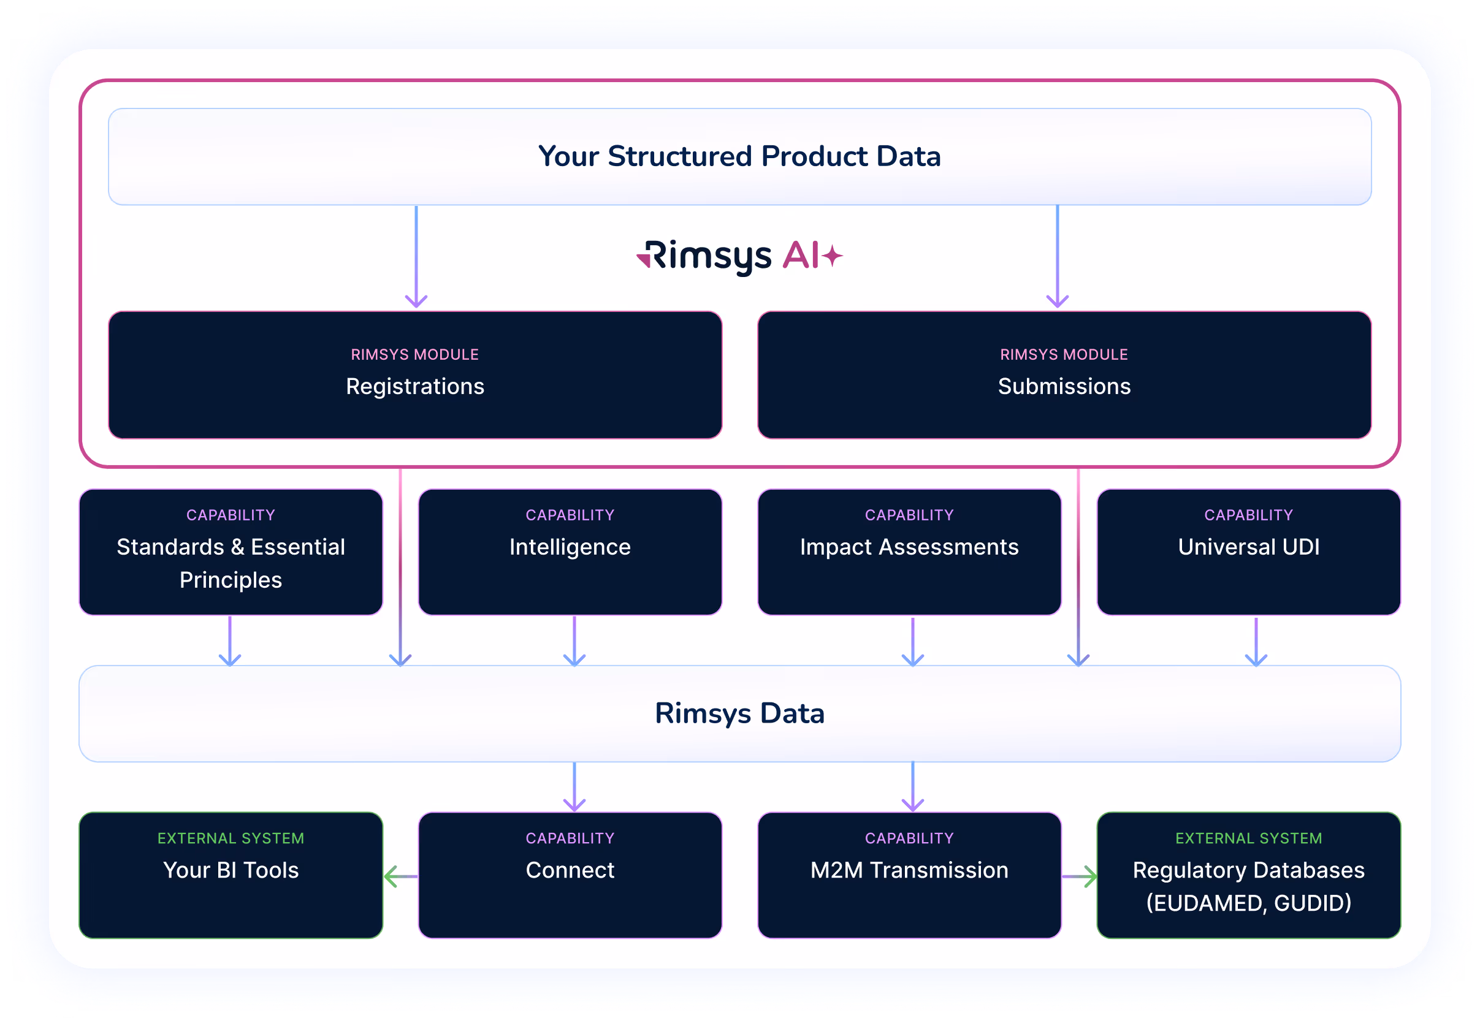Click the CAPABILITY label above Universal UDI
1480x1018 pixels.
click(1248, 515)
